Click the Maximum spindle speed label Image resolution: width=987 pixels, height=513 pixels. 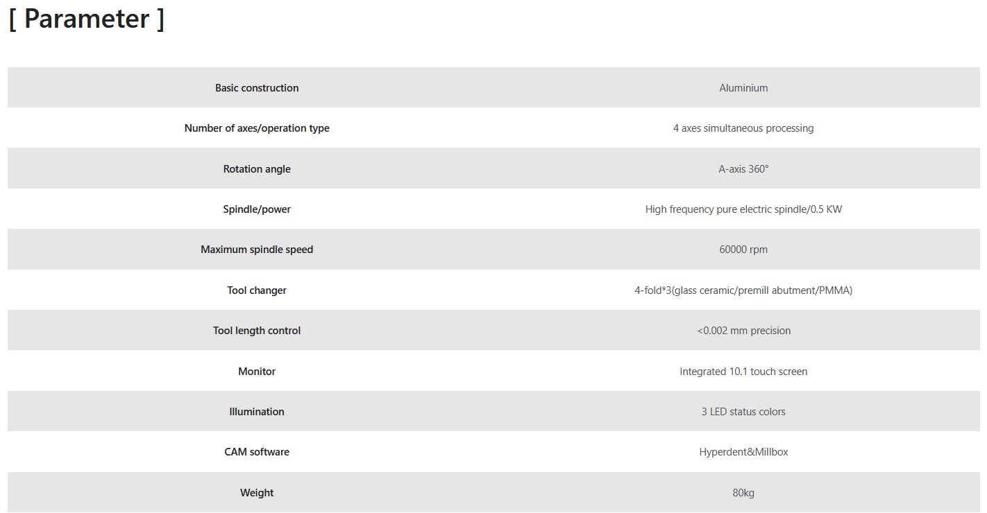257,250
